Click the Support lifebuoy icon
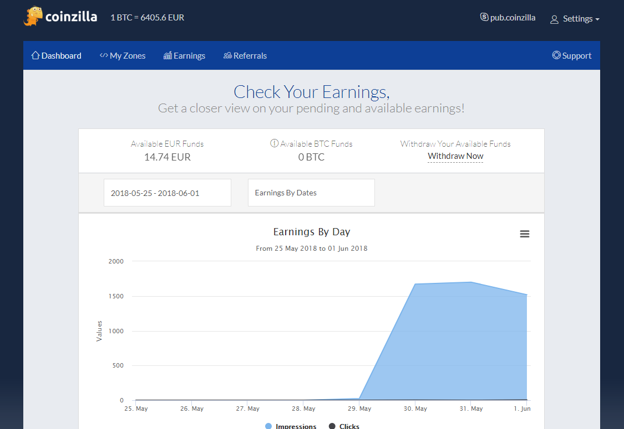624x429 pixels. click(x=556, y=55)
